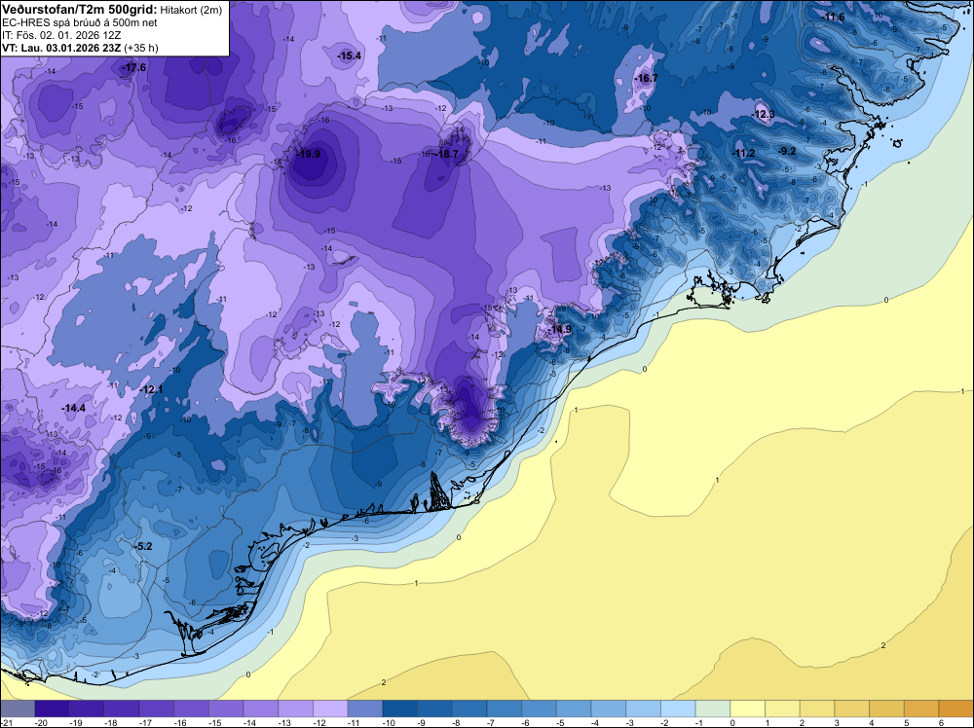This screenshot has width=974, height=728.
Task: Select the -9.2 temperature label
Action: [x=787, y=151]
